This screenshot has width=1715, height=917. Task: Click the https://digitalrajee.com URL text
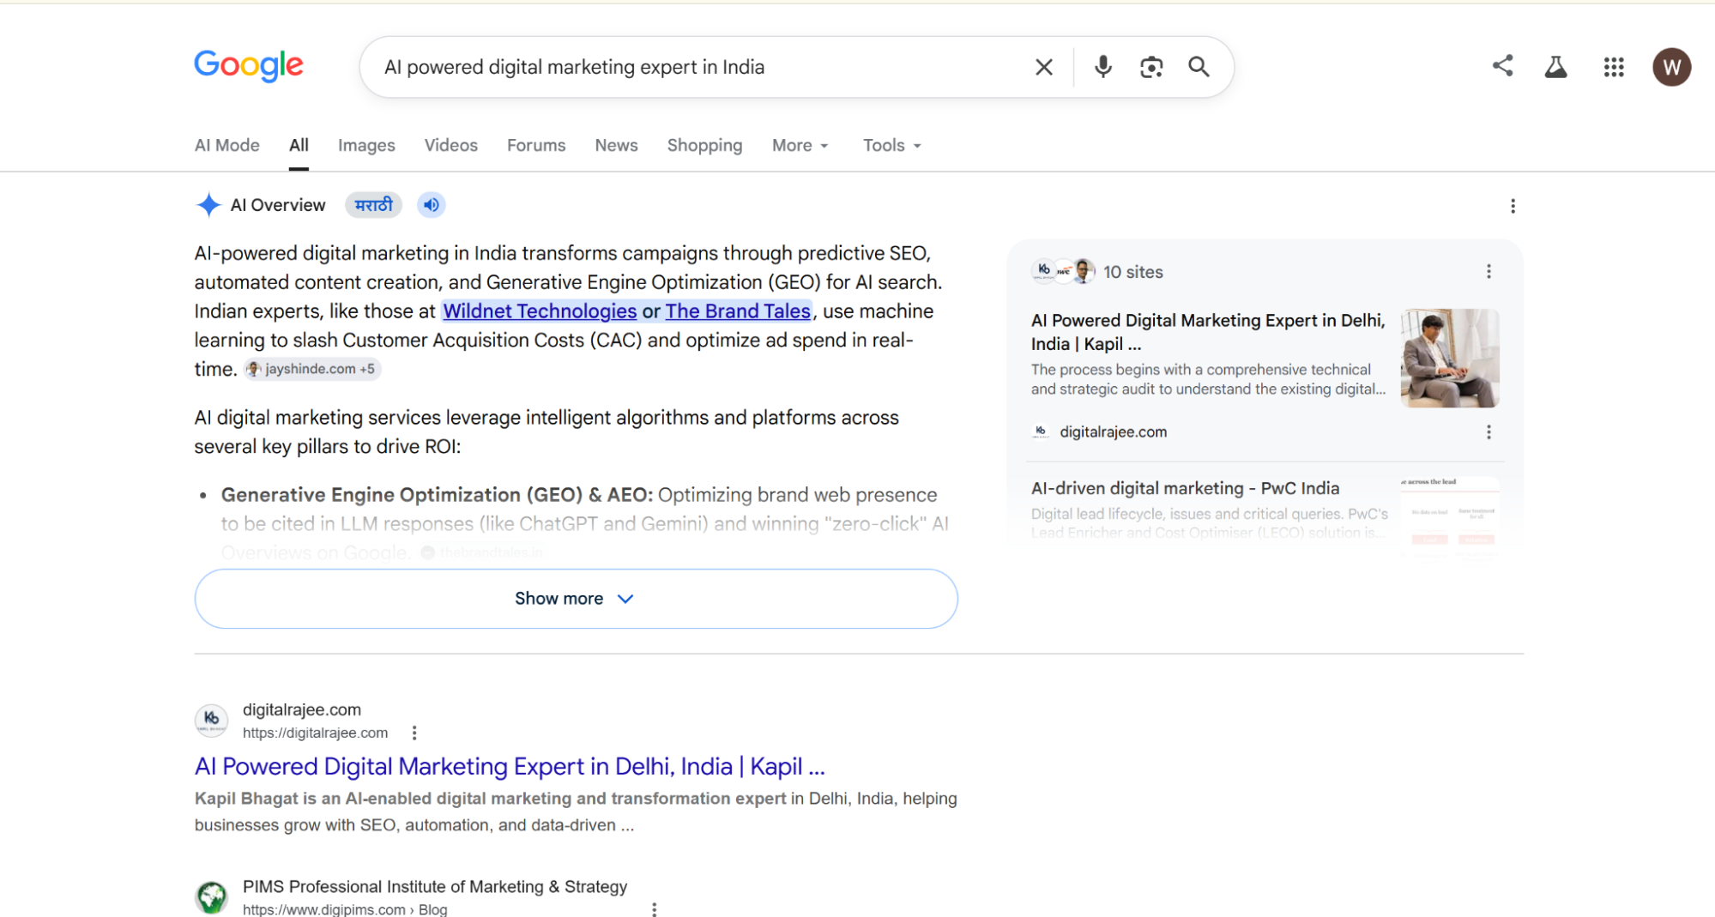pos(315,733)
